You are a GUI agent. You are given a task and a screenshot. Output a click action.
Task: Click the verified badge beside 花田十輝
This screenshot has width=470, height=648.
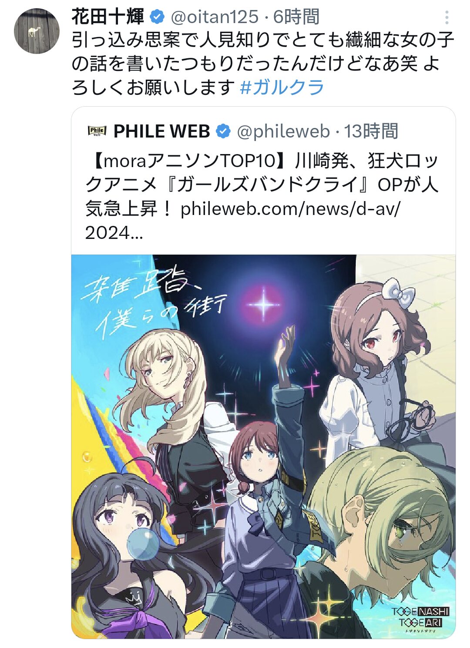point(157,17)
